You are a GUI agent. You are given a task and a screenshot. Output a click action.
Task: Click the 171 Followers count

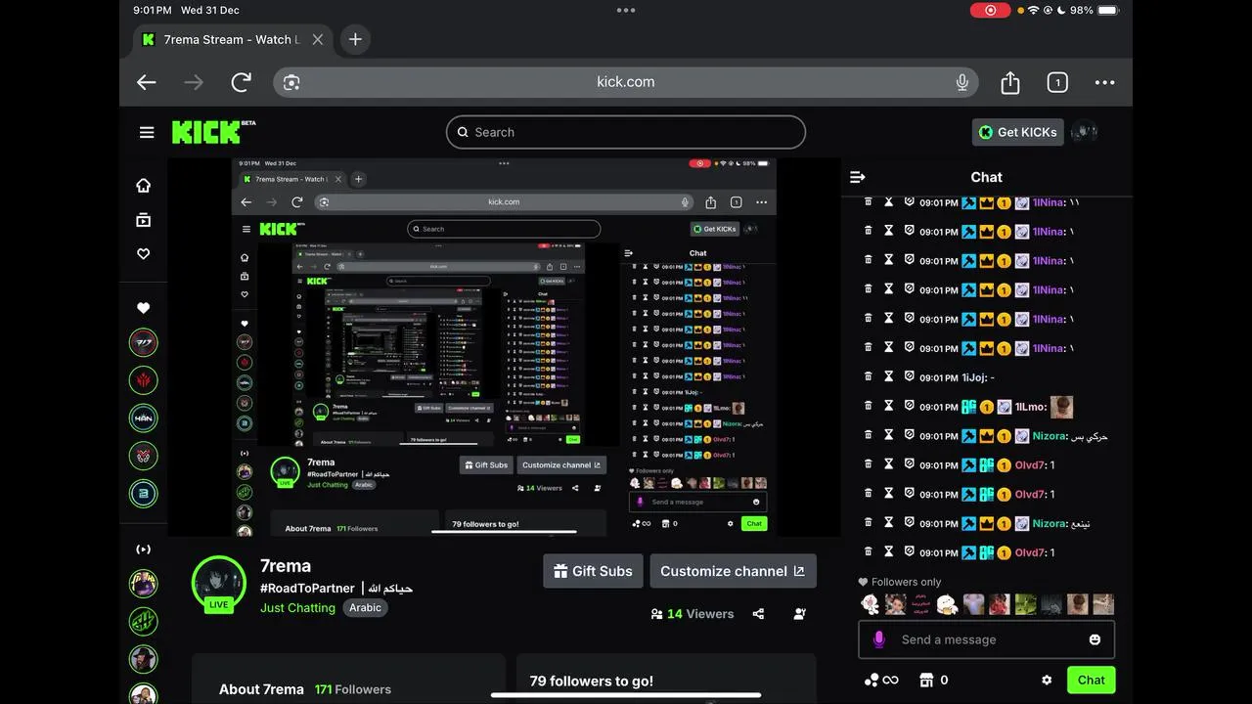[352, 689]
